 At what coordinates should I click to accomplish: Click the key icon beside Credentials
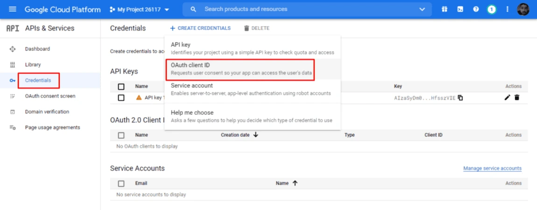(x=13, y=80)
